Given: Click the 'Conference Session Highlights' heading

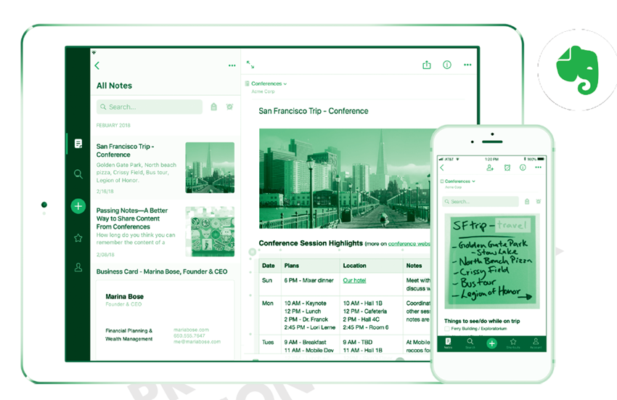Looking at the screenshot, I should 311,243.
